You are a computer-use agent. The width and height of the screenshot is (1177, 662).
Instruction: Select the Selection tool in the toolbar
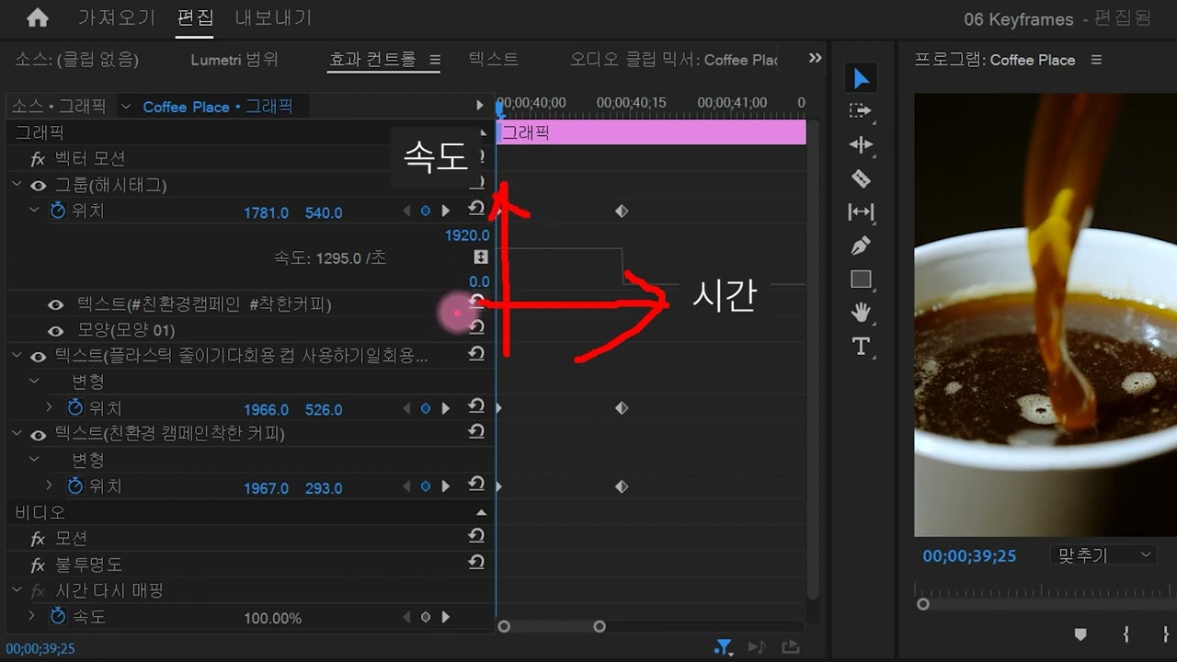[861, 77]
